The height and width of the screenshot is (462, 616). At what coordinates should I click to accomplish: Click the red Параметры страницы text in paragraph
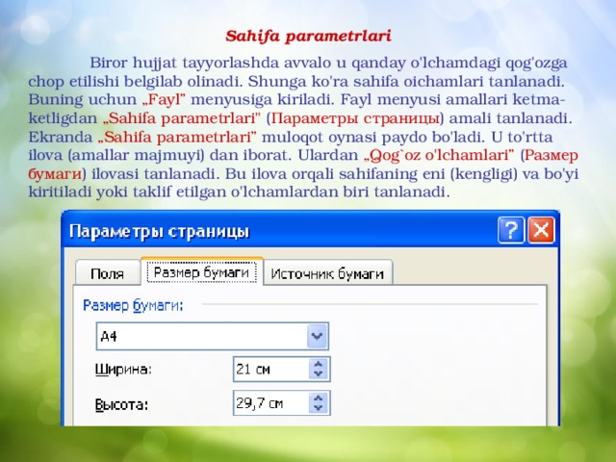(x=355, y=118)
